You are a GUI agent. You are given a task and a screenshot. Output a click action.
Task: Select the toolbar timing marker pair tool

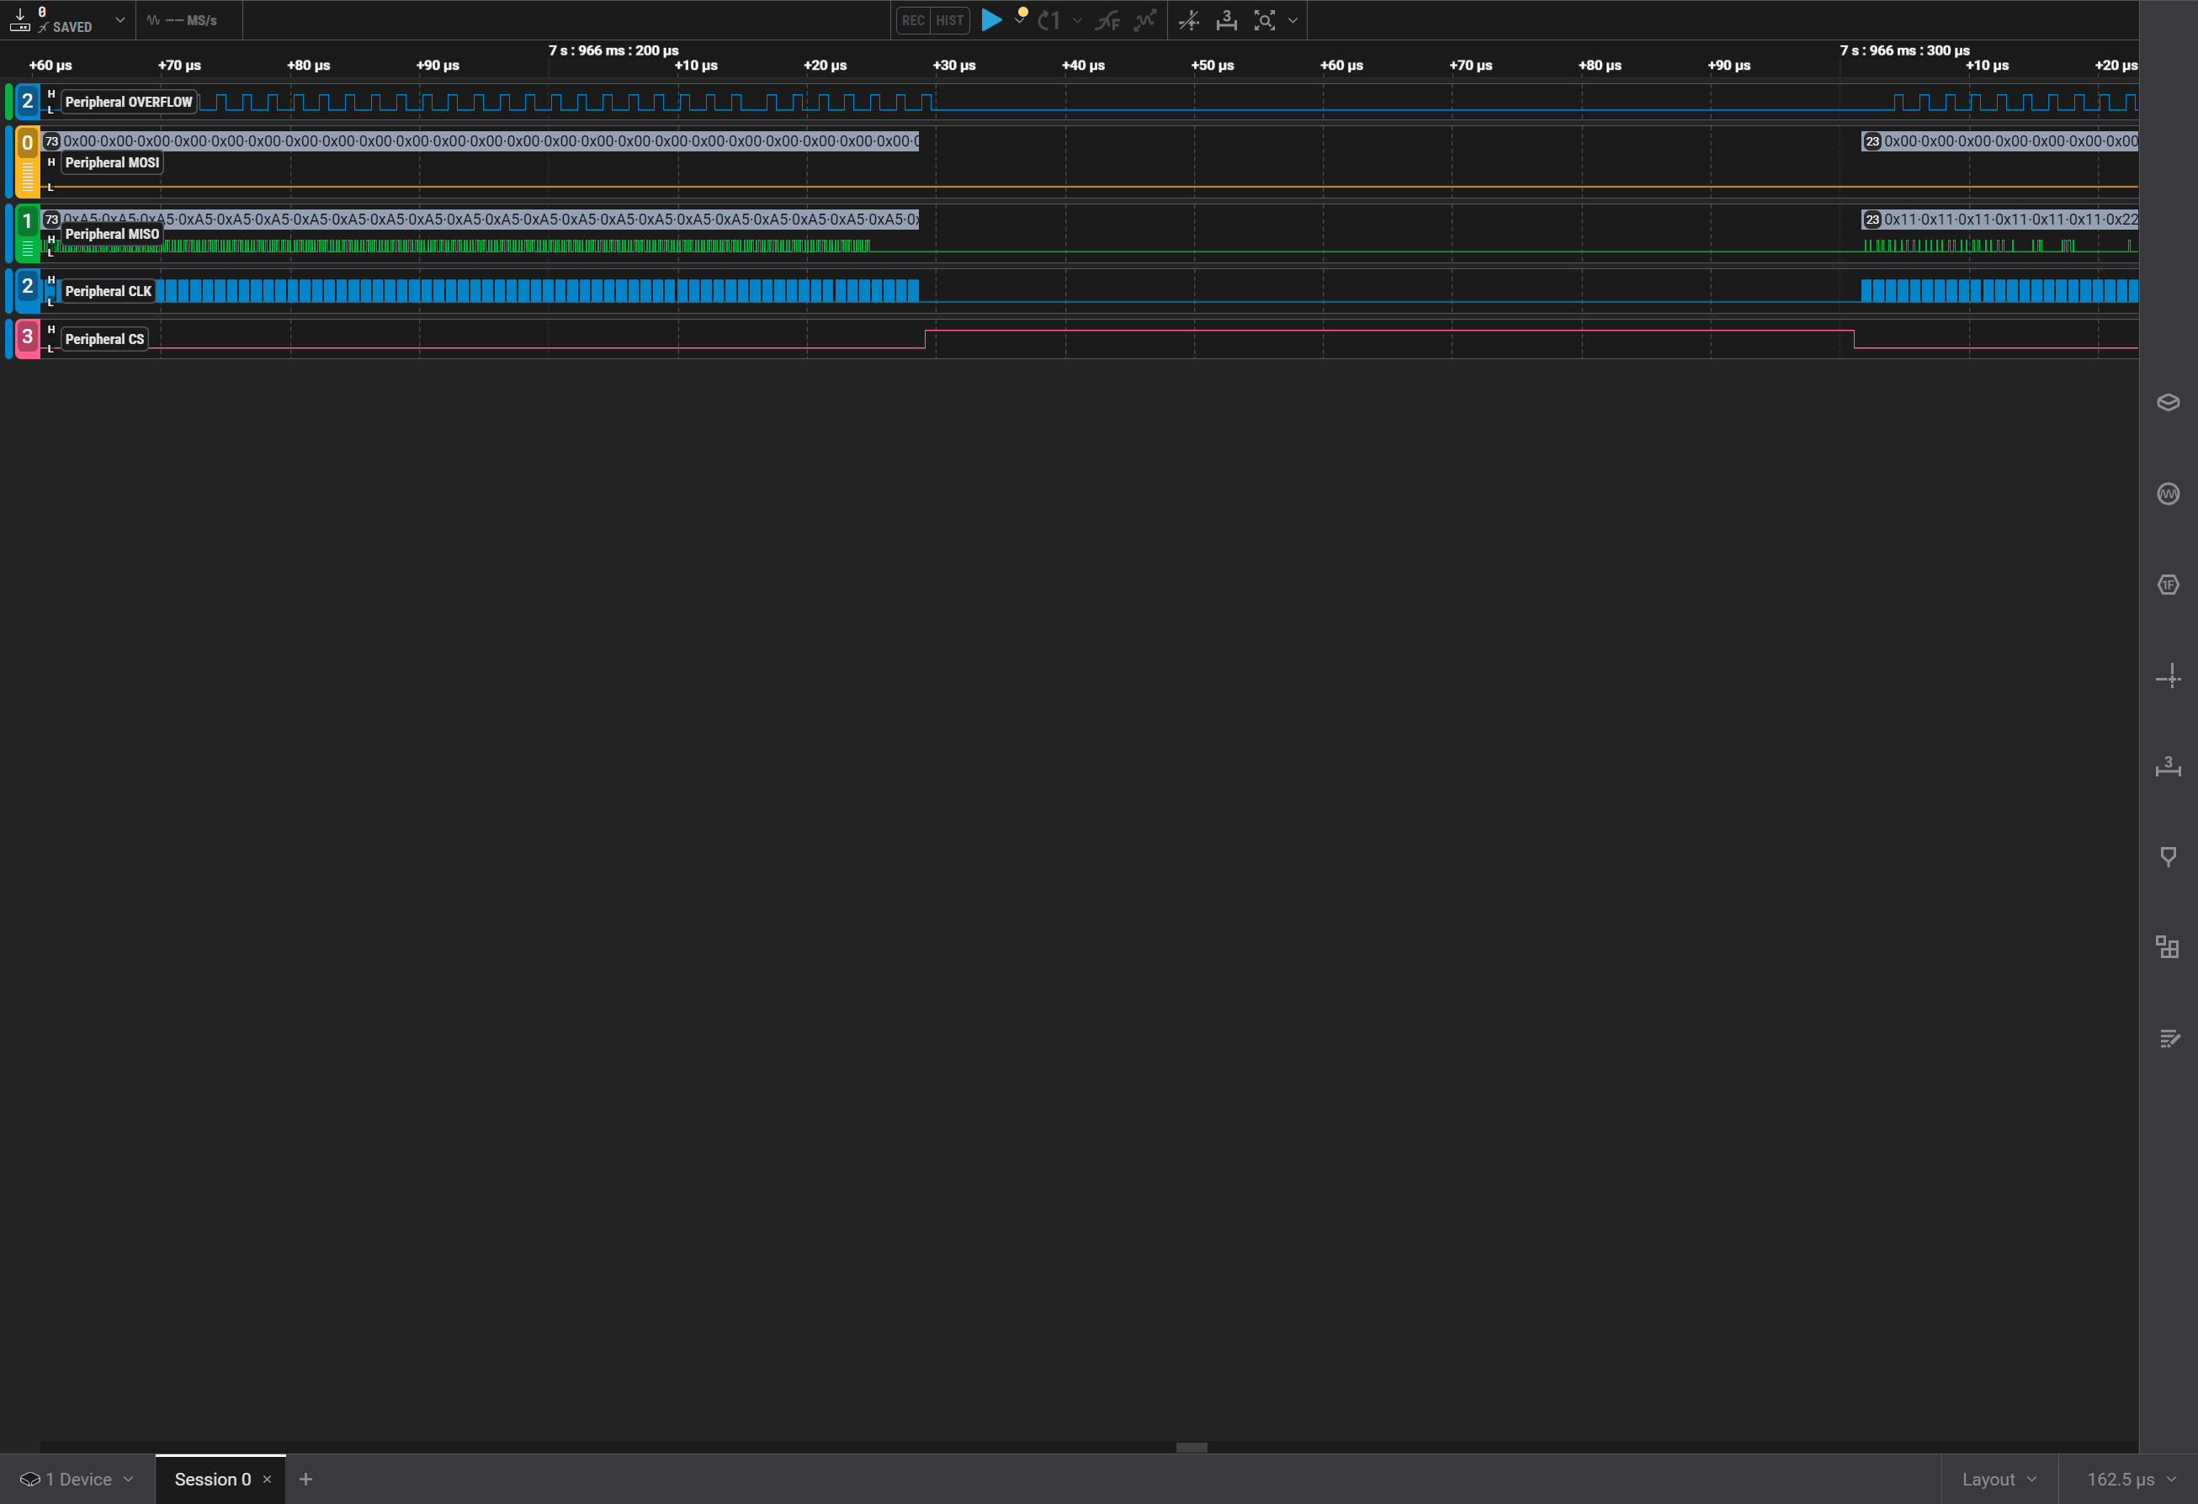[1189, 20]
